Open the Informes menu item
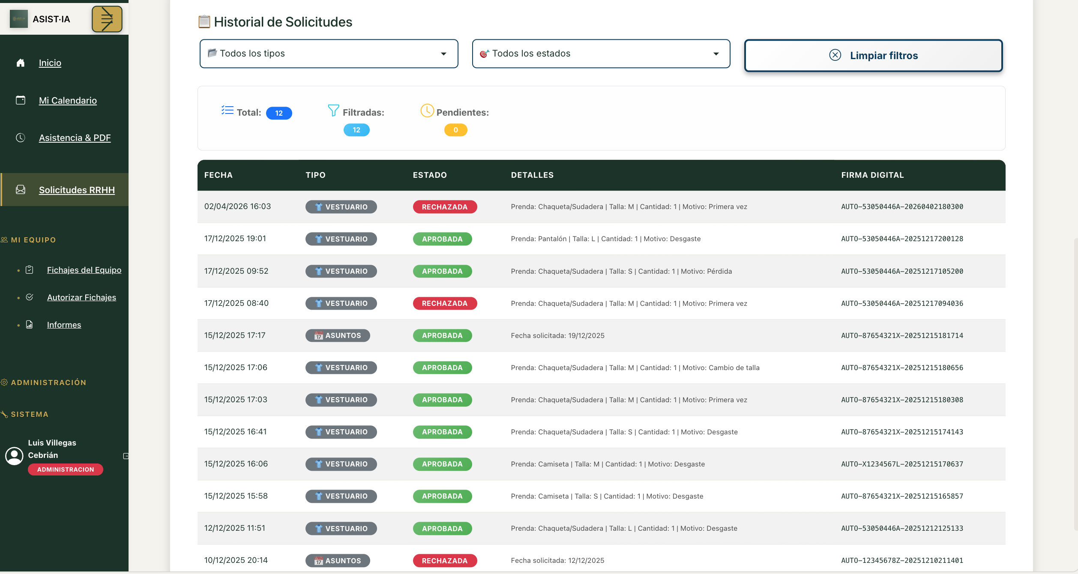1078x574 pixels. (x=64, y=325)
